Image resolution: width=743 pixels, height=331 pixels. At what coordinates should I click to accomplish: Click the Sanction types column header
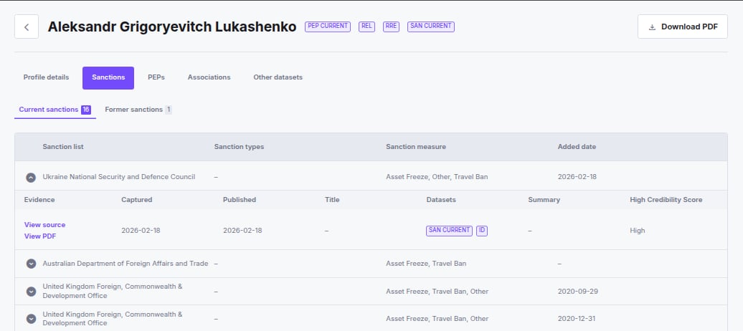(239, 147)
